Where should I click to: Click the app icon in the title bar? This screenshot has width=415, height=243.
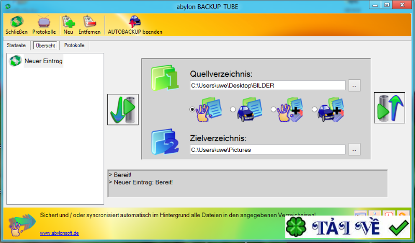point(8,6)
